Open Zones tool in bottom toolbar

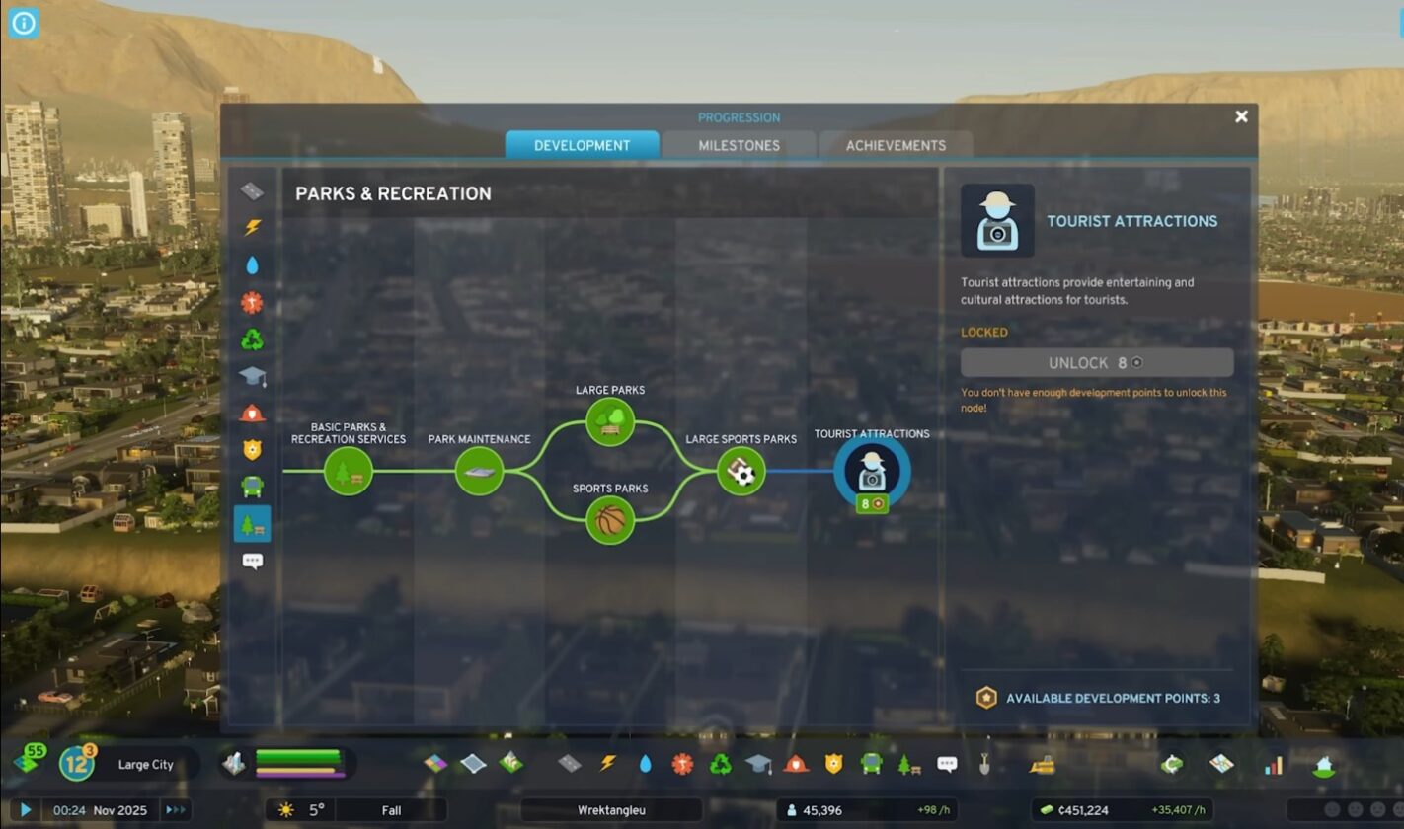435,764
